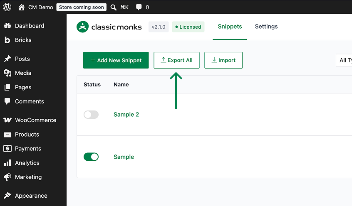Viewport: 352px width, 206px height.
Task: Click the WordPress logo icon
Action: click(7, 7)
